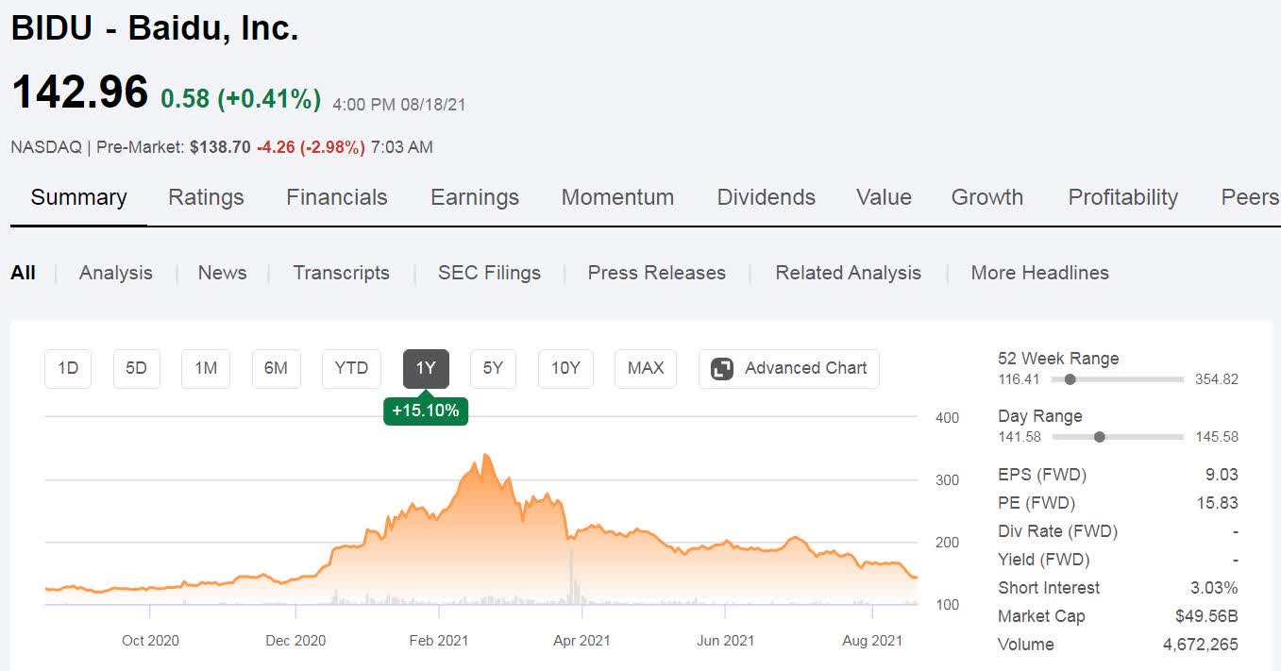Go to the Financials tab

337,197
